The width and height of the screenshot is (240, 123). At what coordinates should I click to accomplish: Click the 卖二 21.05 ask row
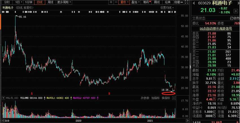tap(215, 44)
